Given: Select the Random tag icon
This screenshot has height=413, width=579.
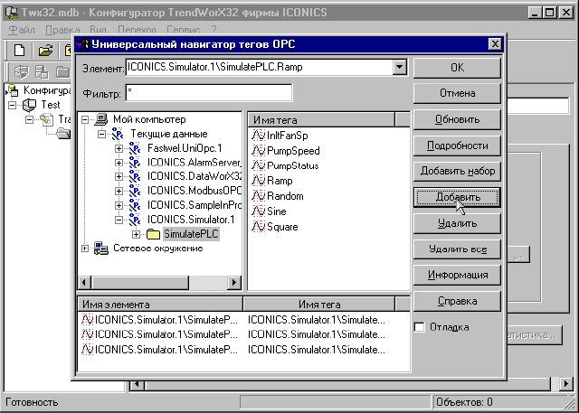Looking at the screenshot, I should coord(259,196).
